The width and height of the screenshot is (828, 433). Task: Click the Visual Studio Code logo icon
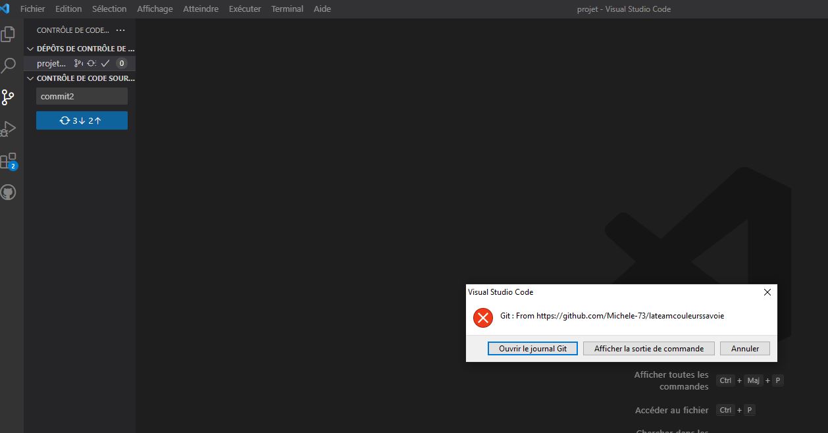[6, 9]
